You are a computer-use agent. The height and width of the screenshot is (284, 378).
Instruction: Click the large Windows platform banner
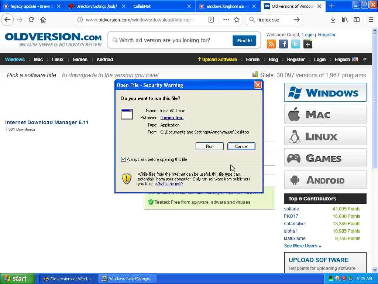(325, 92)
